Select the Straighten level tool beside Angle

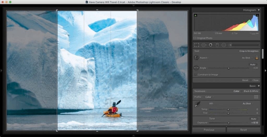pyautogui.click(x=196, y=68)
